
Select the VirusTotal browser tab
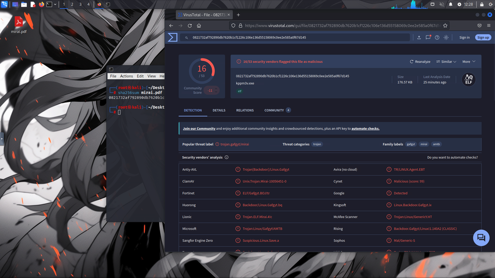click(x=204, y=15)
